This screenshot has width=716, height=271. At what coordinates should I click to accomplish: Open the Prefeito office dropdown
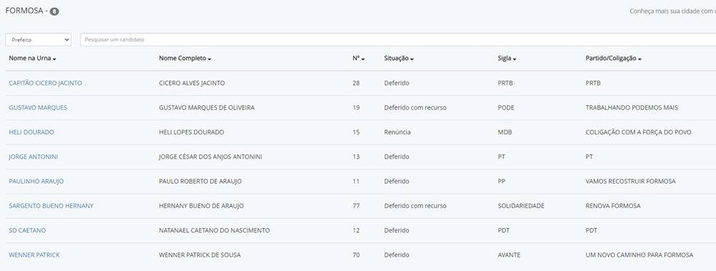coord(39,40)
